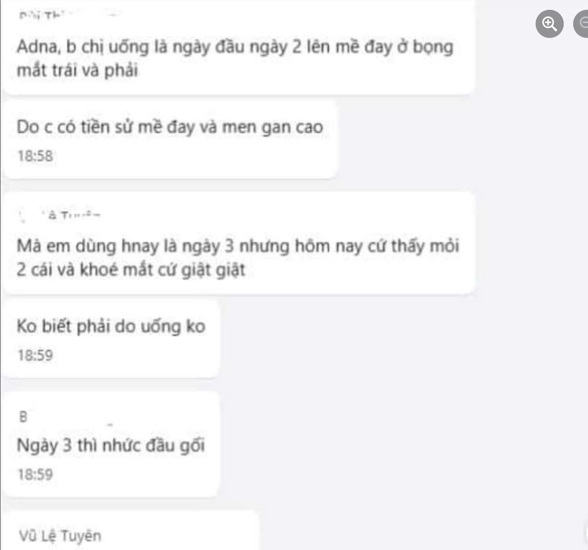Zoom in with the magnifier plus icon
Image resolution: width=588 pixels, height=550 pixels.
pyautogui.click(x=549, y=24)
